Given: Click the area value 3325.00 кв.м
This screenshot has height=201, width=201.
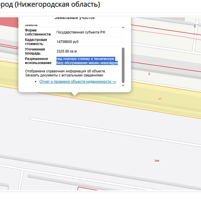Looking at the screenshot, I should pos(67,51).
